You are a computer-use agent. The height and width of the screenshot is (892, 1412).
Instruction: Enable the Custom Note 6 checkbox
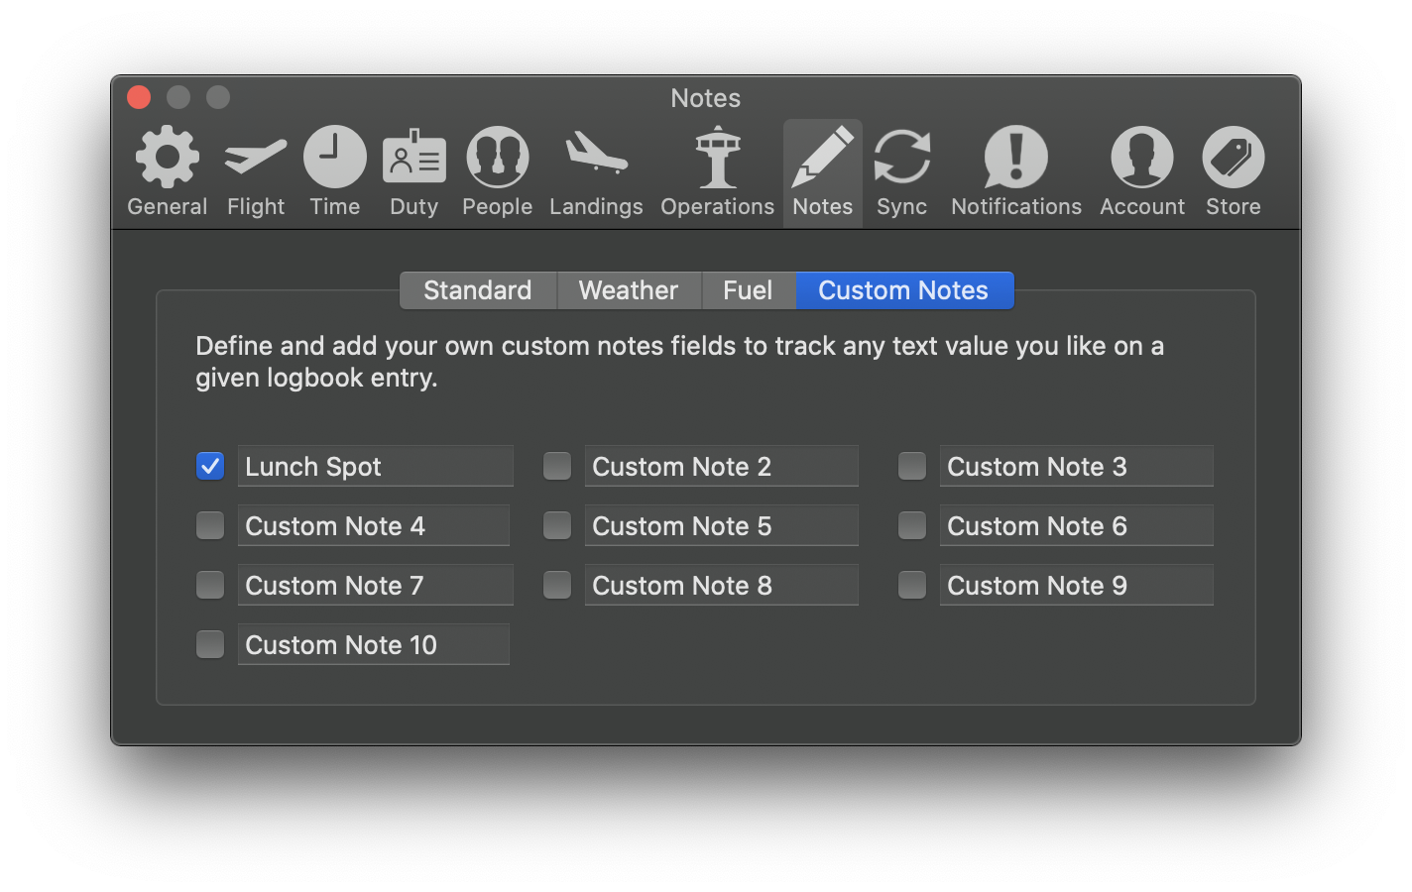tap(912, 525)
